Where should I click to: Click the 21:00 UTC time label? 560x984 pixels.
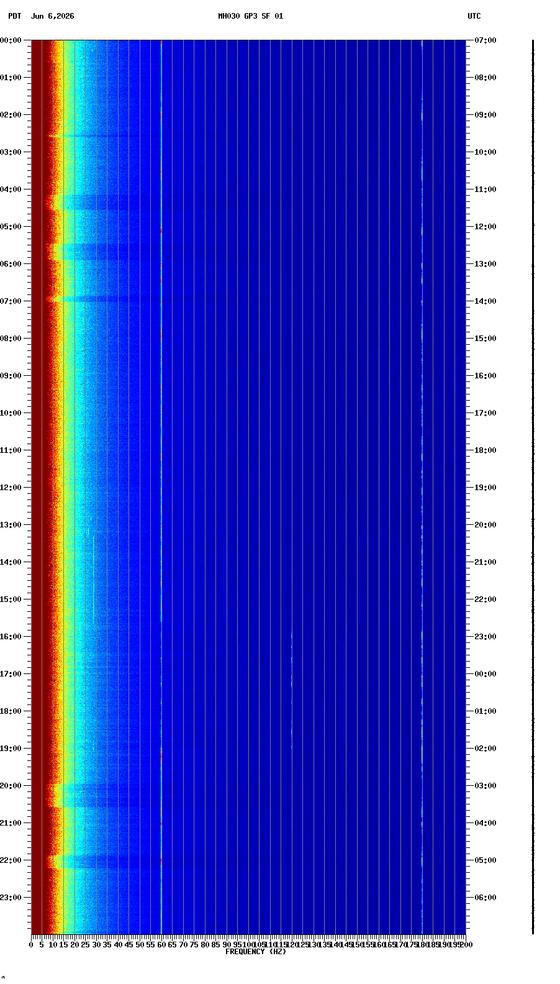[485, 562]
